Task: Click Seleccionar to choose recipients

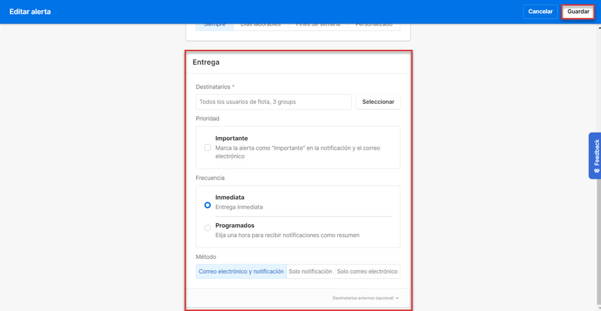Action: point(378,101)
